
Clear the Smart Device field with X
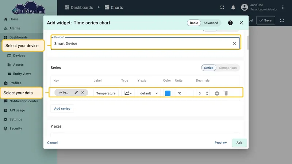[x=234, y=43]
